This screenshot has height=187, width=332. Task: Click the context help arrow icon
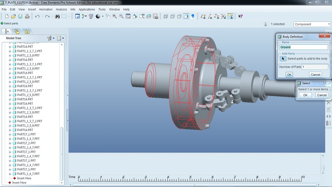coord(240,16)
